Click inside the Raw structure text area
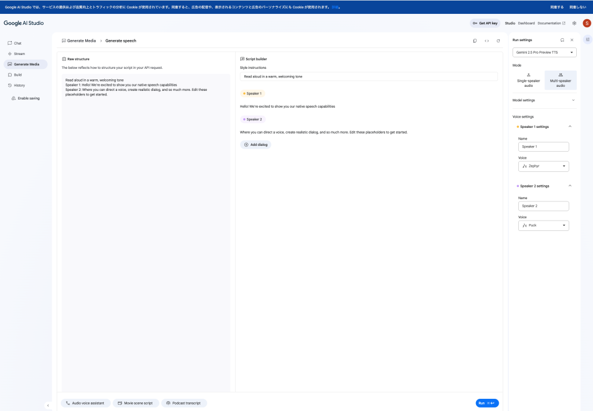This screenshot has width=593, height=411. 146,233
